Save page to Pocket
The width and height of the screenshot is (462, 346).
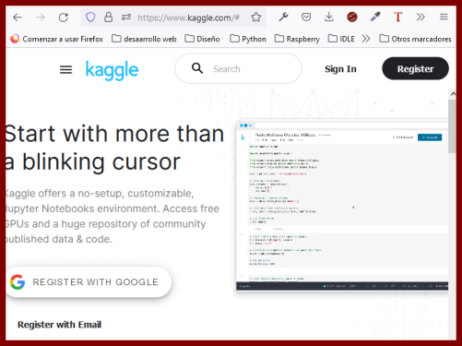click(306, 17)
